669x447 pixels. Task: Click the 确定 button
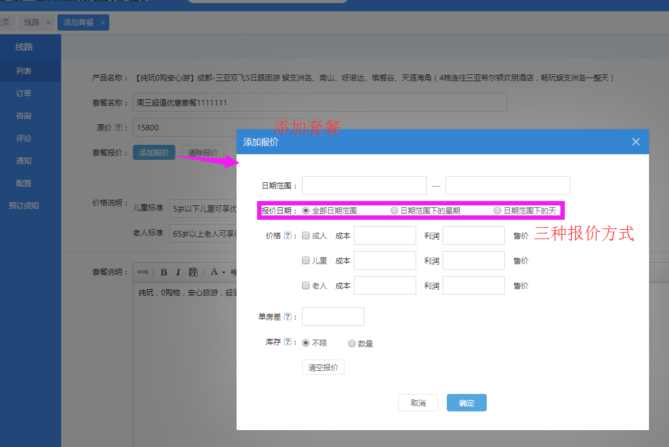(x=466, y=403)
